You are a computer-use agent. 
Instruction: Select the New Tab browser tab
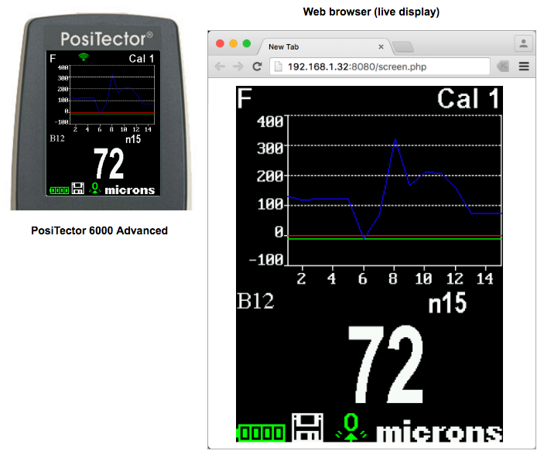pyautogui.click(x=326, y=46)
